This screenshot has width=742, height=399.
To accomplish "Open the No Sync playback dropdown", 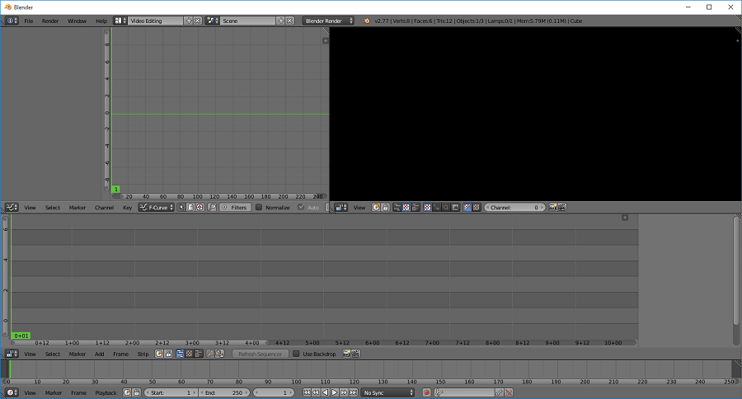I will coord(387,392).
